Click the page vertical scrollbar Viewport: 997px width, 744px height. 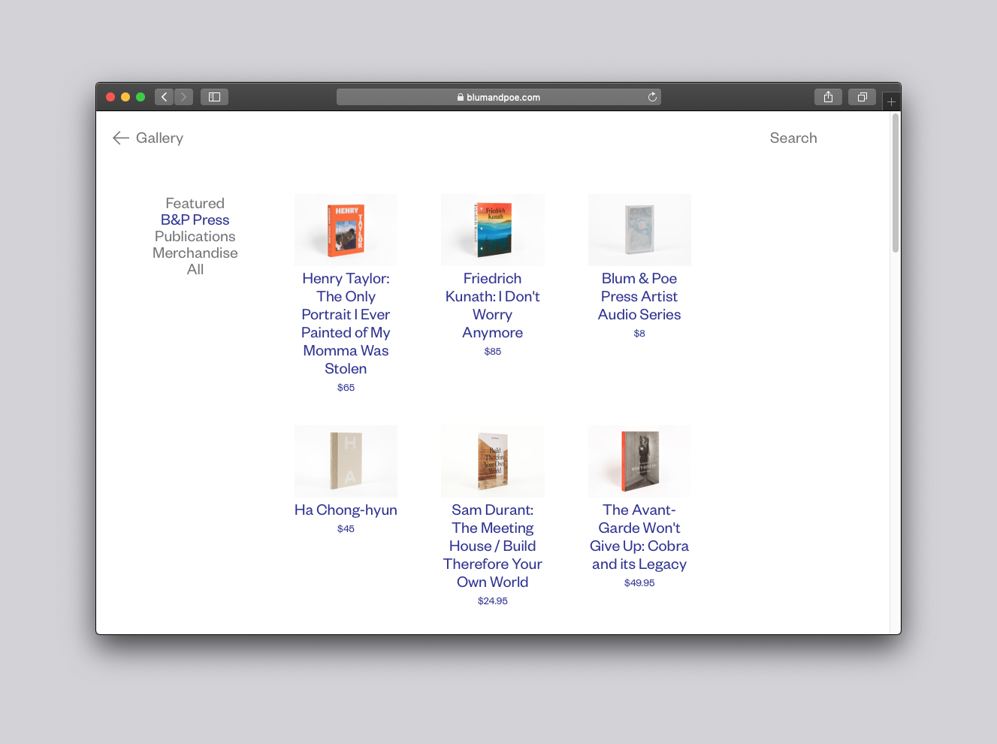pyautogui.click(x=895, y=184)
